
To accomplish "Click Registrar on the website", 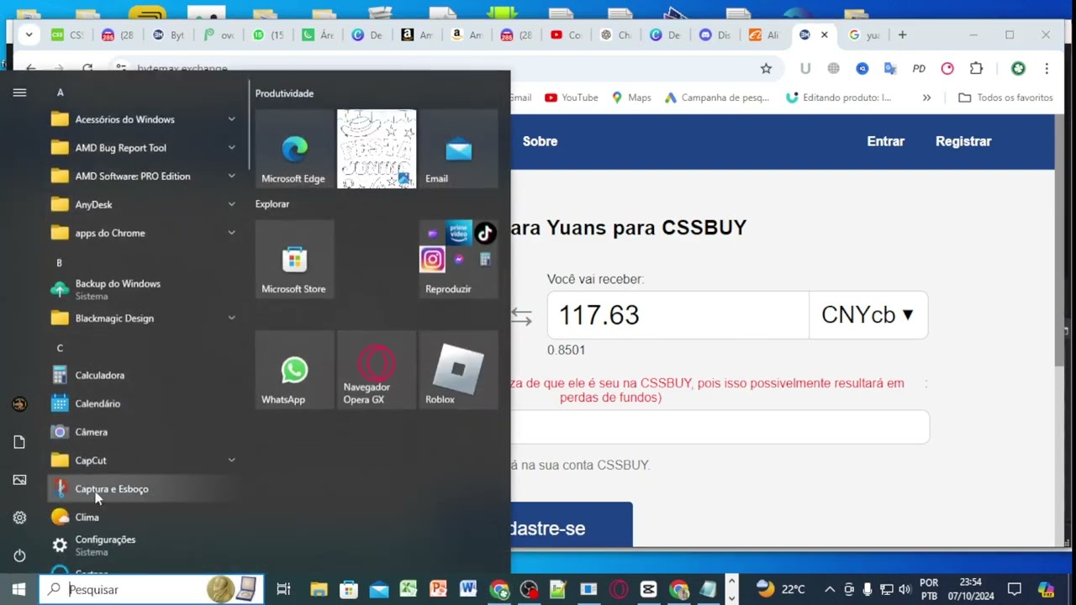I will (963, 141).
